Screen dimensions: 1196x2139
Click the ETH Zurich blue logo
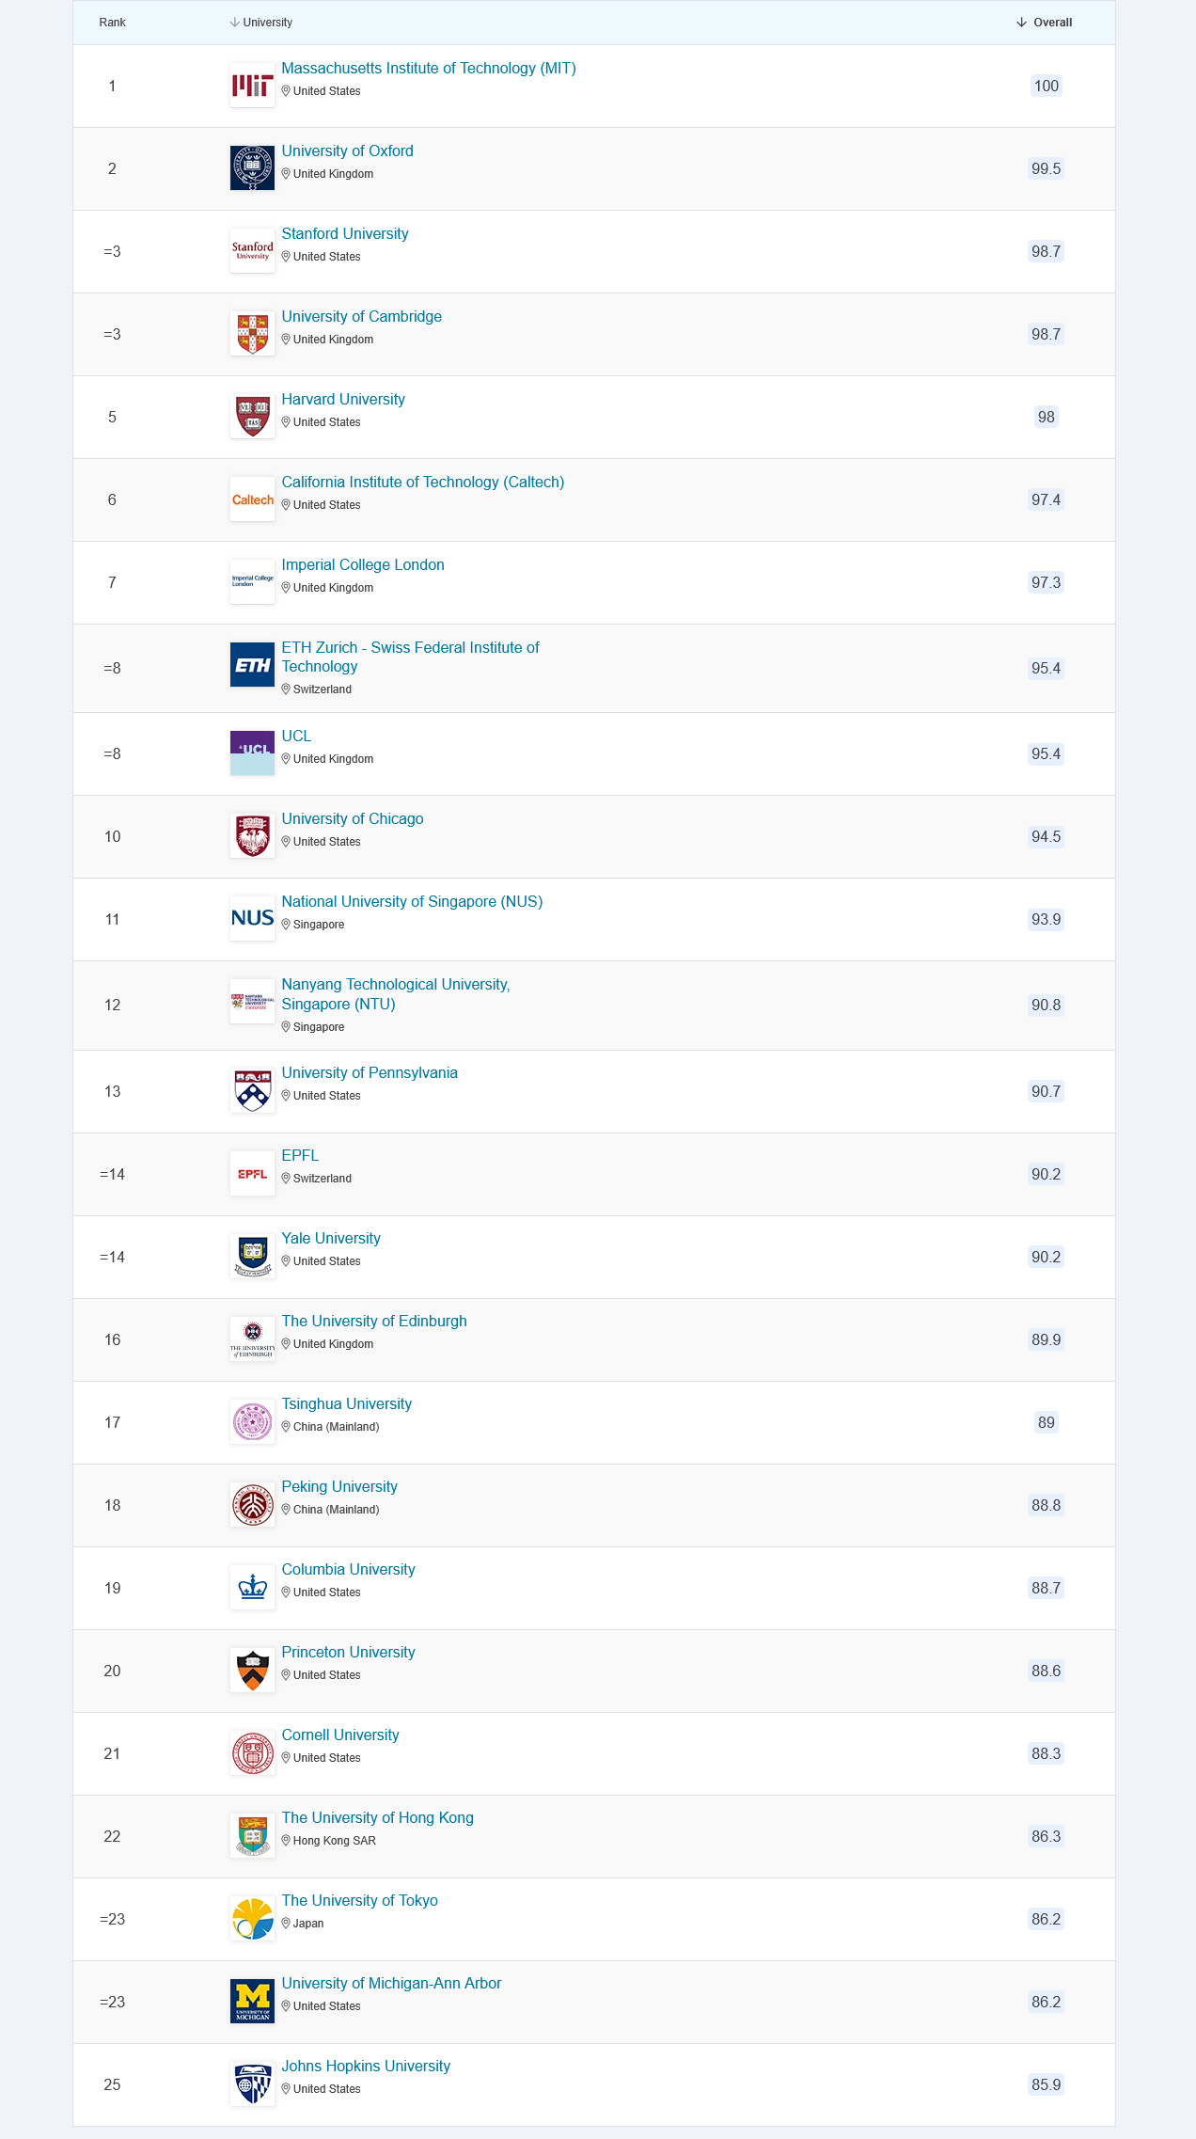[x=252, y=665]
